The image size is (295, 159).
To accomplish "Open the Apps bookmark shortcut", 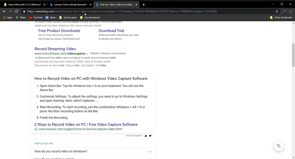I will [x=8, y=17].
